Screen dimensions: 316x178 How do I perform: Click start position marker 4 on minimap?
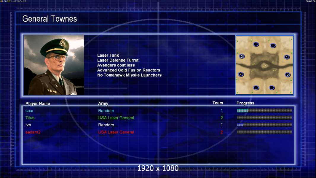tap(241, 74)
